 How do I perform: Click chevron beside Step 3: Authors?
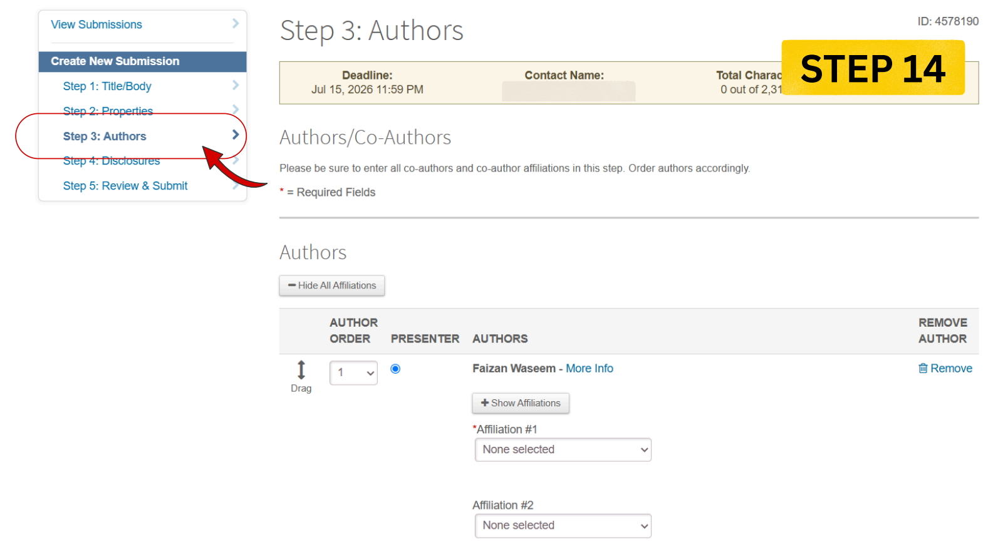pyautogui.click(x=236, y=135)
